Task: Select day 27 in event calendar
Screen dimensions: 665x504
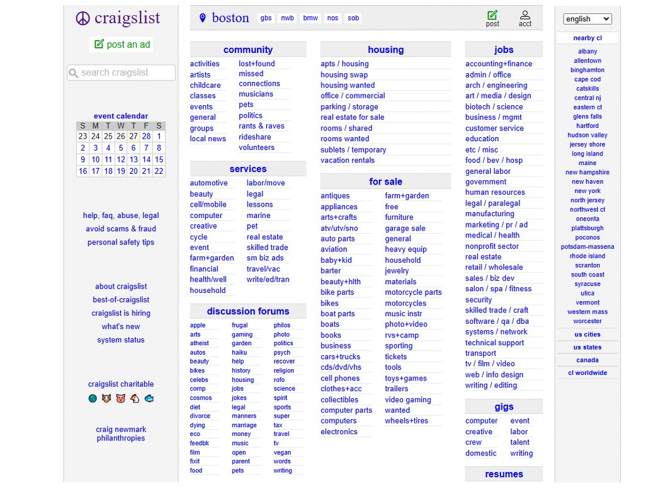Action: pyautogui.click(x=134, y=136)
